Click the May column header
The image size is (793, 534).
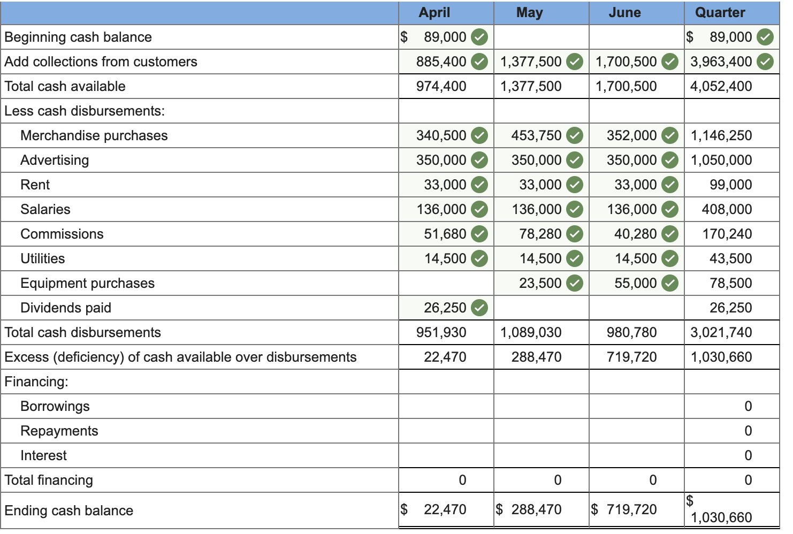point(529,12)
